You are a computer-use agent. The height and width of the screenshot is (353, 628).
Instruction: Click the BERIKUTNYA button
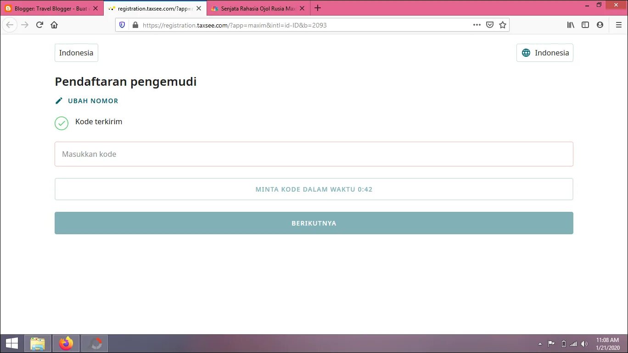314,223
